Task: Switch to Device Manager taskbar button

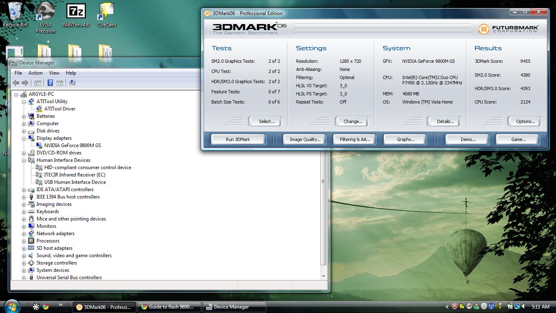Action: pos(234,307)
